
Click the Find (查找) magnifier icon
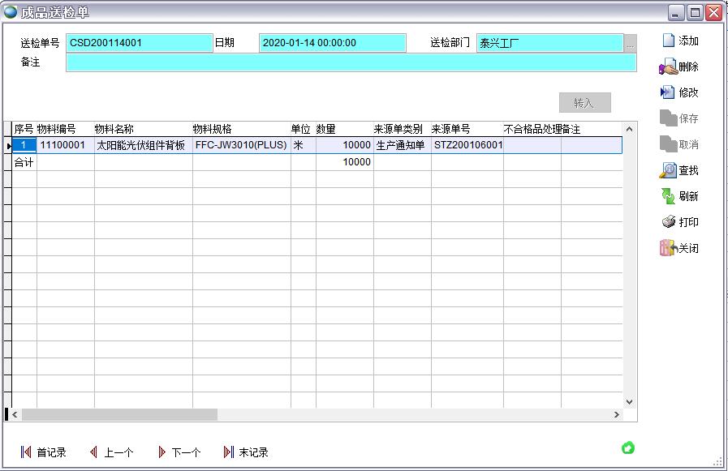point(668,170)
